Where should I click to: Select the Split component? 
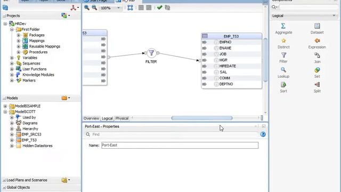click(317, 87)
